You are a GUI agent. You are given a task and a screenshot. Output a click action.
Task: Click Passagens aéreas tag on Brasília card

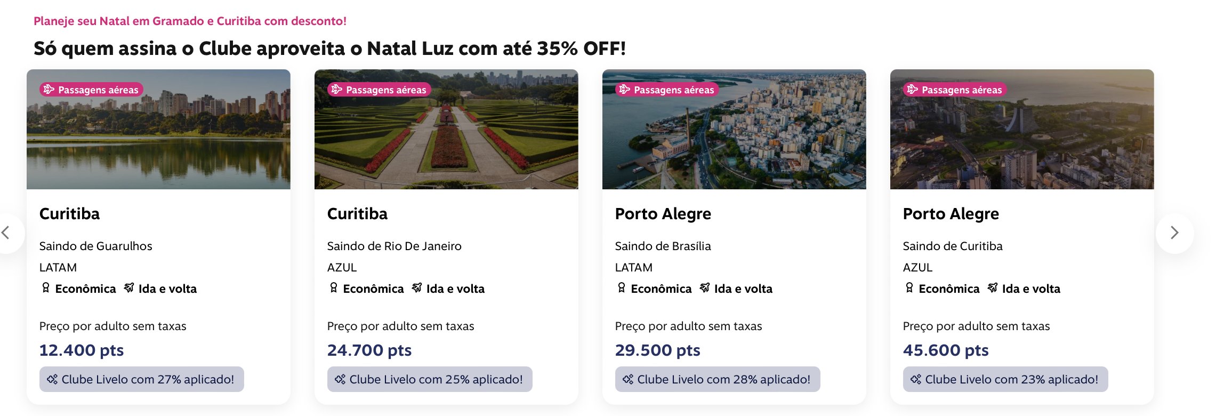pyautogui.click(x=667, y=90)
